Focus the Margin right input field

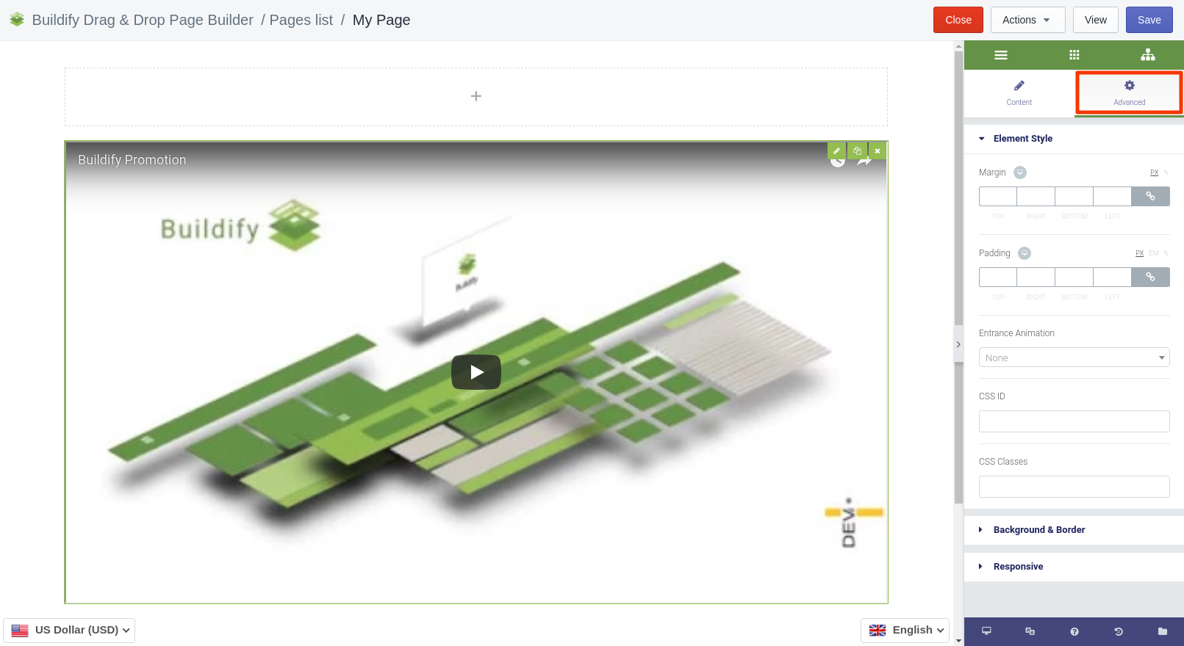[1036, 196]
